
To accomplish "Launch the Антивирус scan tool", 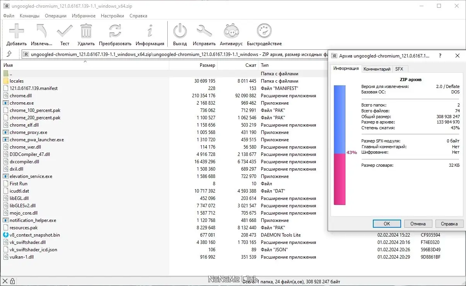I will pyautogui.click(x=231, y=31).
